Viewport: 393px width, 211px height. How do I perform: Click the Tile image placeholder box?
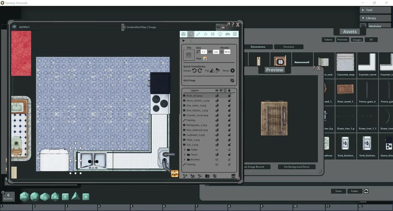189,55
